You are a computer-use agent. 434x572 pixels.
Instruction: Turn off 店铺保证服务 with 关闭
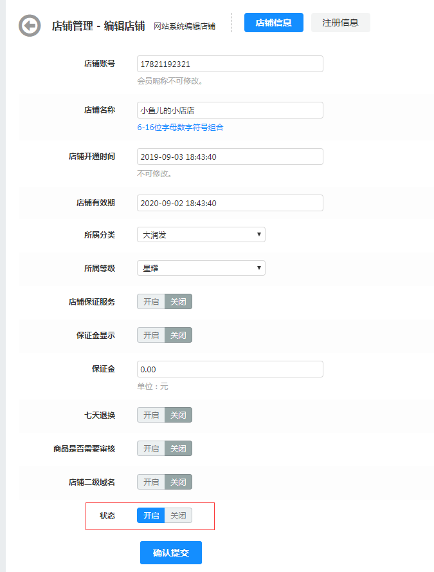pyautogui.click(x=178, y=301)
